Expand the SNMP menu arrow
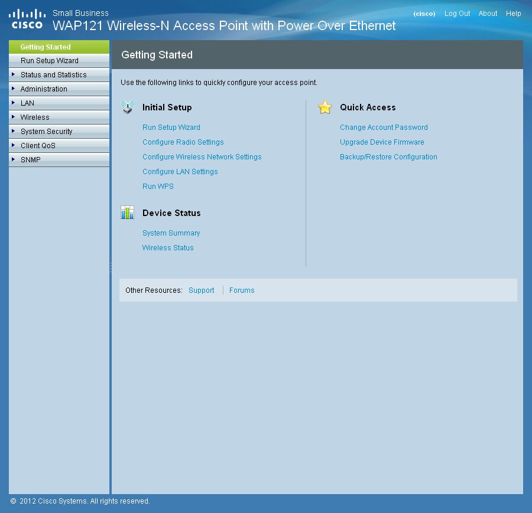This screenshot has width=532, height=513. coord(13,159)
